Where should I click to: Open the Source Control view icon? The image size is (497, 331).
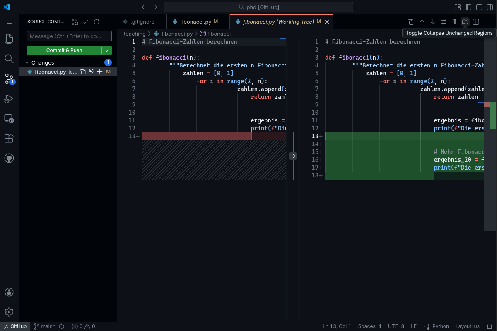(x=9, y=78)
